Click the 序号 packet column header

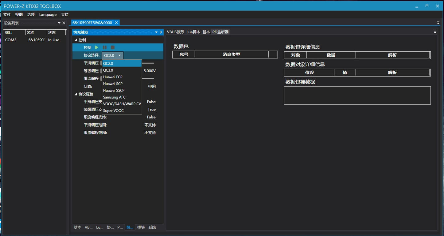[x=184, y=54]
